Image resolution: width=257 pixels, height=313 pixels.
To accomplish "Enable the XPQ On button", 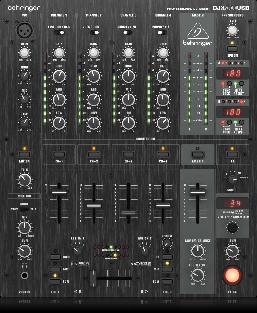I will point(232,49).
